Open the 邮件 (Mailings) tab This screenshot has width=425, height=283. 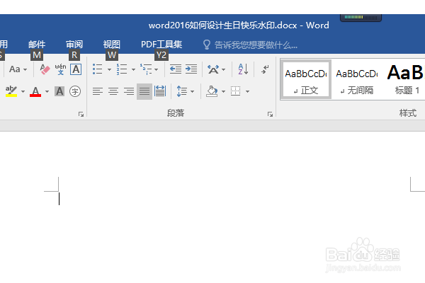click(x=37, y=45)
